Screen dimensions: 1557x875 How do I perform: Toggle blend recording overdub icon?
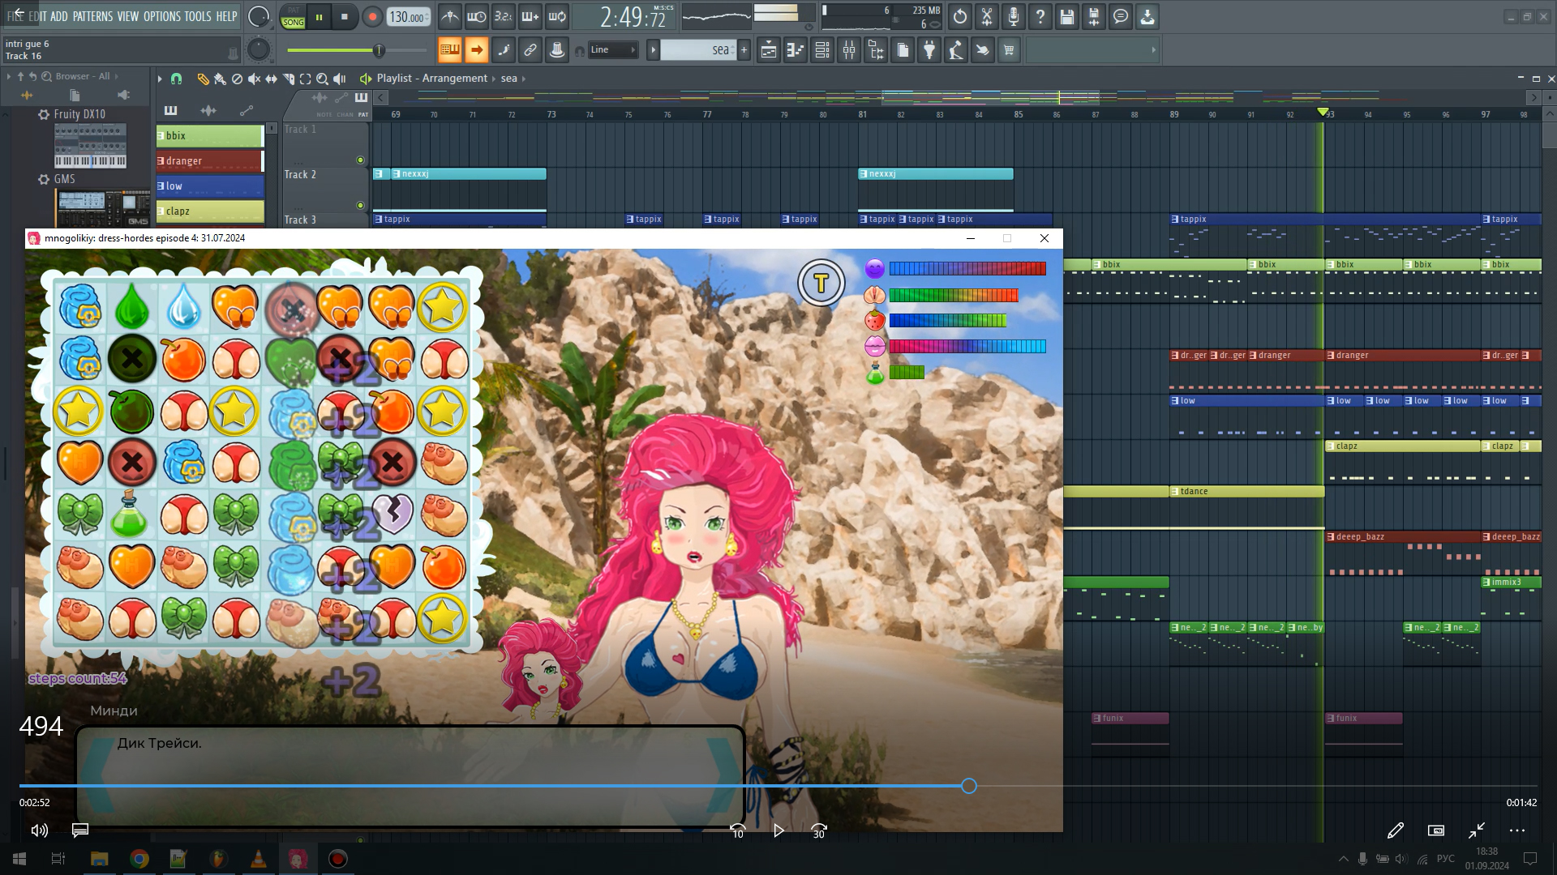tap(530, 16)
